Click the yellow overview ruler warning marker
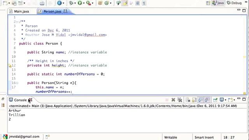The width and height of the screenshot is (249, 140). (245, 57)
